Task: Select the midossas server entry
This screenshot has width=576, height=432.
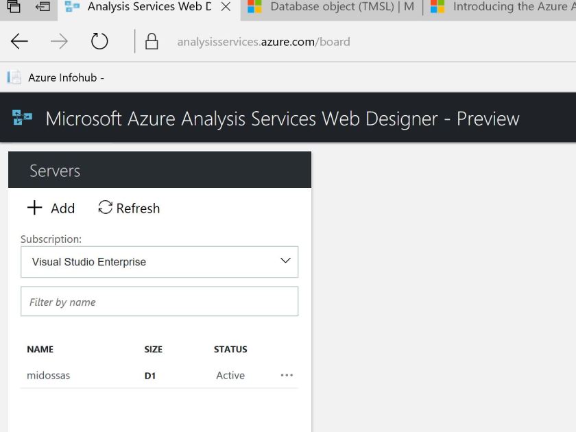Action: (x=48, y=375)
